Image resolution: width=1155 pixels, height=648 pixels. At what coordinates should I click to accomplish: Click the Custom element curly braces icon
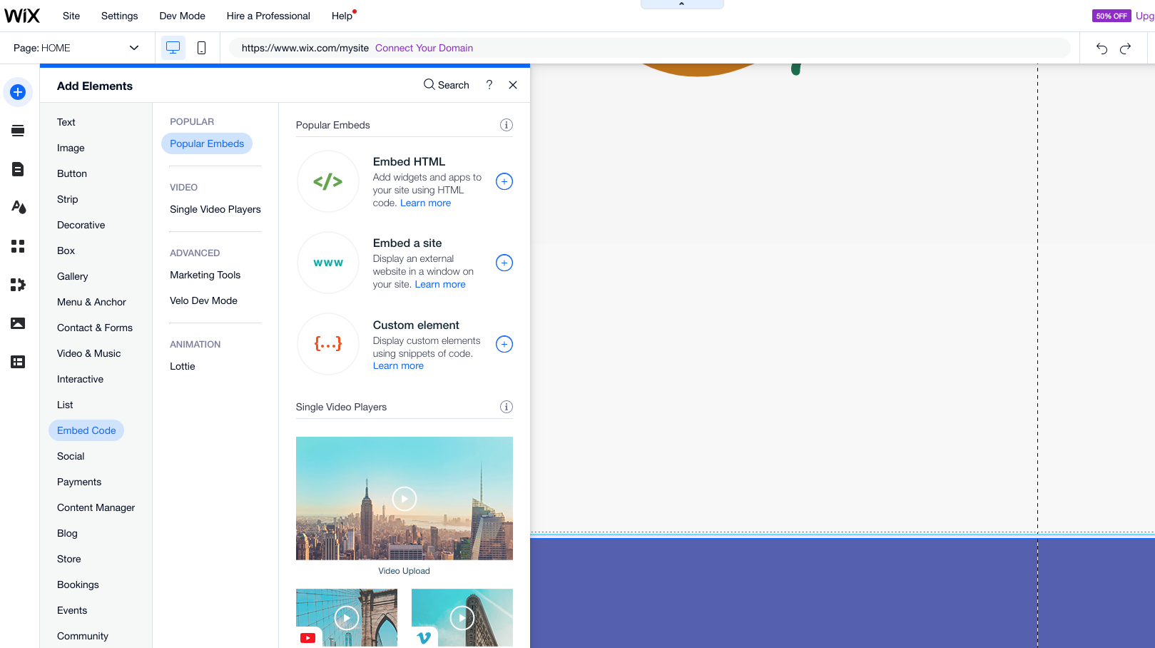[328, 344]
